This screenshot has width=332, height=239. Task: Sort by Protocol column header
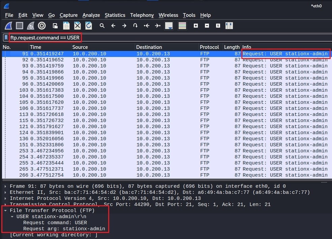pyautogui.click(x=211, y=47)
